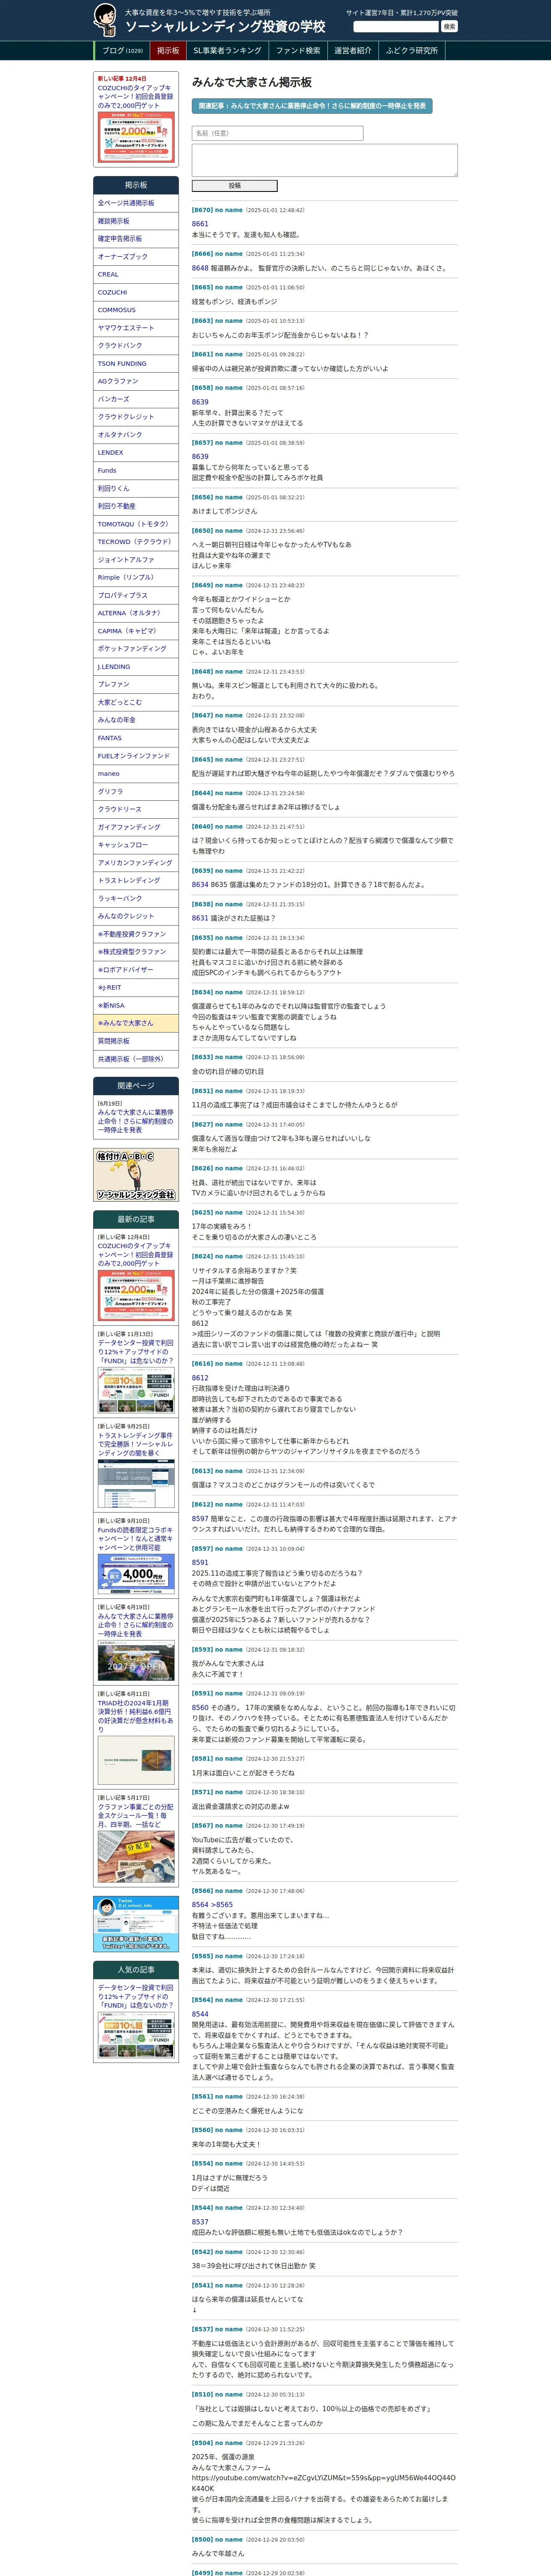Viewport: 551px width, 2576px height.
Task: Open the Funds board link in the sidebar
Action: (136, 471)
